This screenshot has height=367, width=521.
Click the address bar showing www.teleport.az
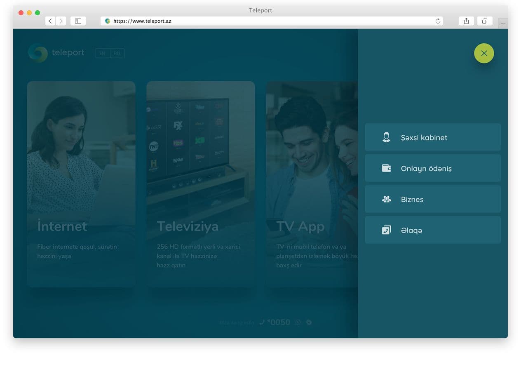click(272, 21)
